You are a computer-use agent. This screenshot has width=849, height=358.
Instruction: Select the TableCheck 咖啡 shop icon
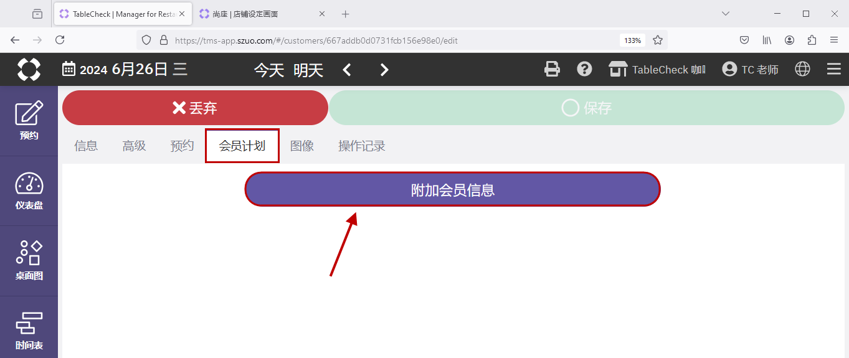[x=617, y=69]
